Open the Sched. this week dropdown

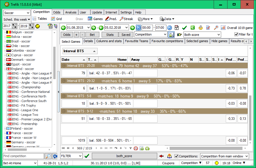(17, 19)
